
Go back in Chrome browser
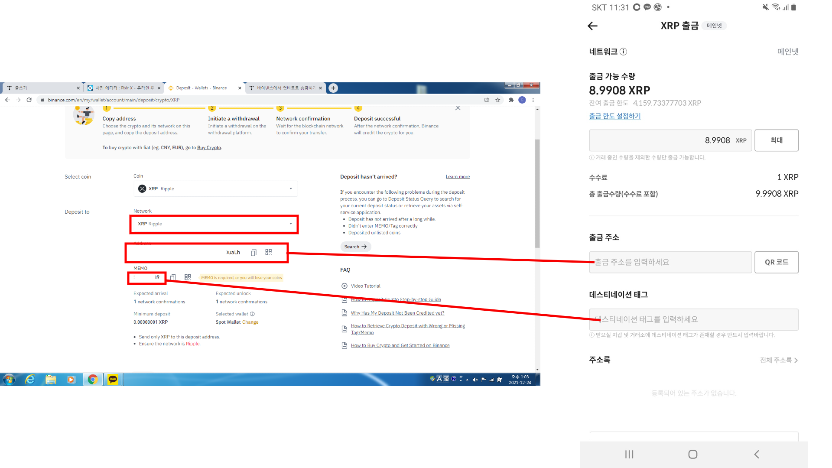tap(7, 100)
